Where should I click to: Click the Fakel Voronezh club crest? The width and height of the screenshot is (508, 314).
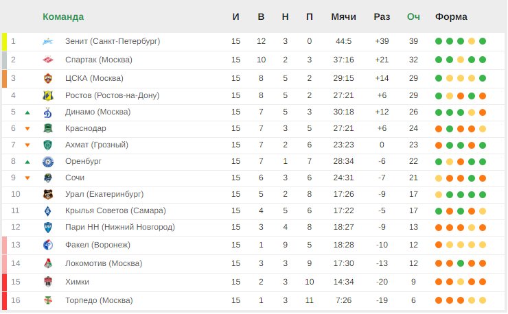pos(48,245)
